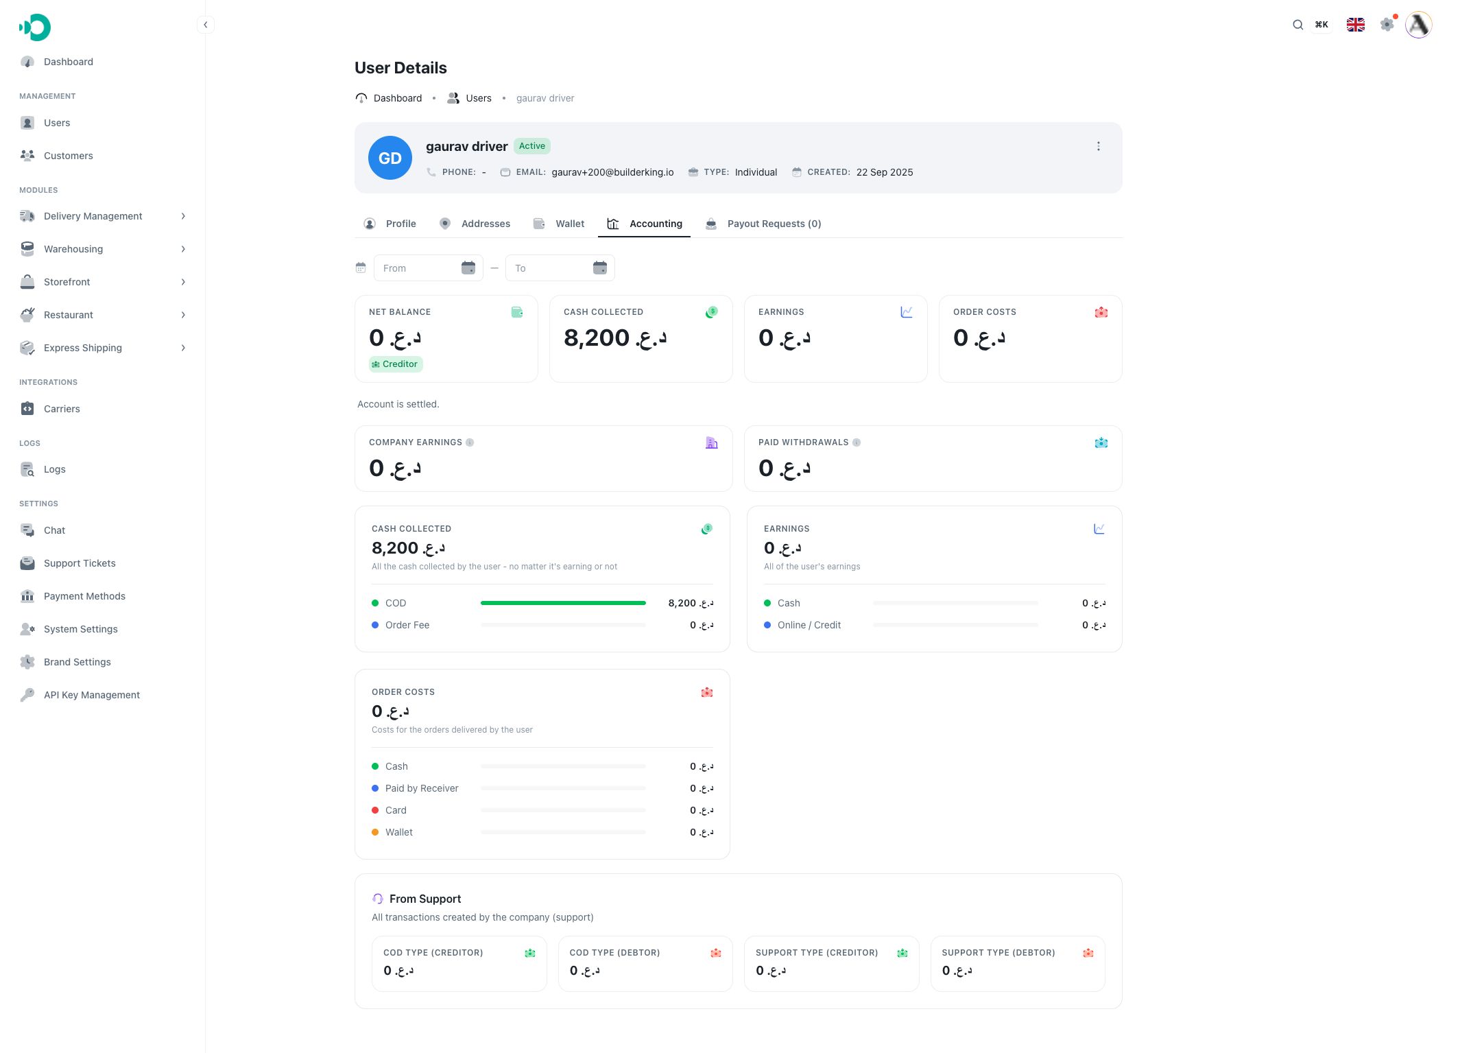Click the From Support headset icon

[378, 899]
